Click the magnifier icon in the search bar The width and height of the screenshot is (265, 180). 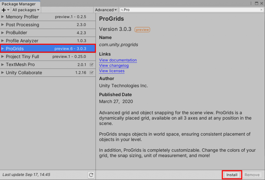122,10
